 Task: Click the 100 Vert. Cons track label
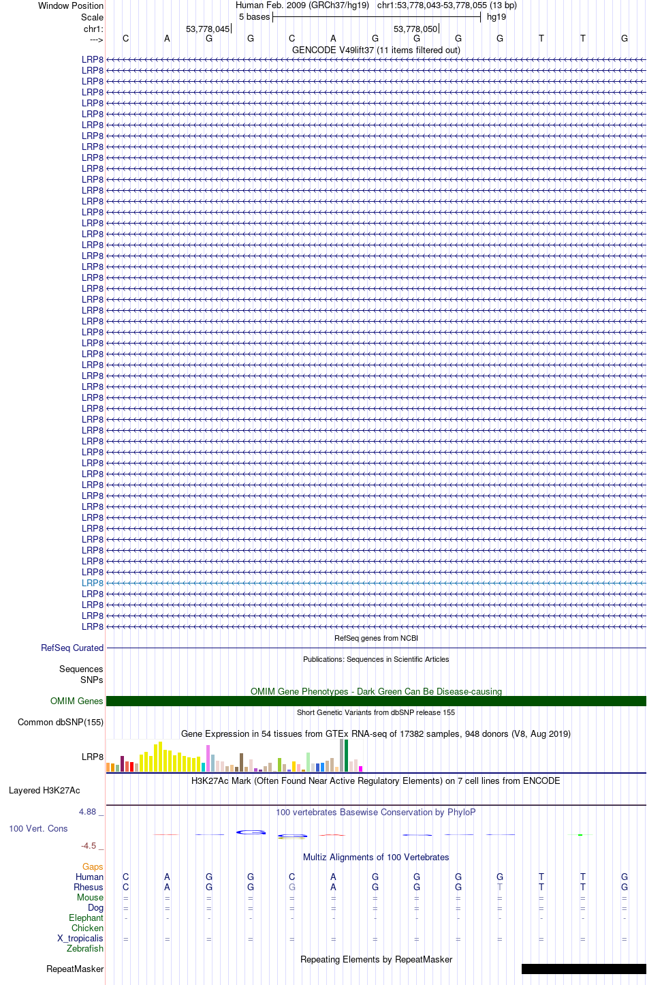pyautogui.click(x=38, y=828)
